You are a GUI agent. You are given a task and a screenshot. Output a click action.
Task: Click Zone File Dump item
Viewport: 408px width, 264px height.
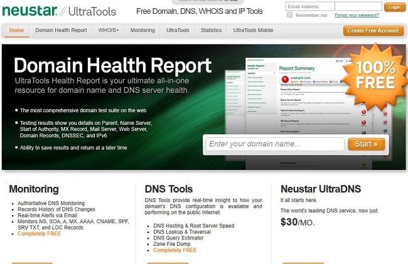tap(172, 244)
